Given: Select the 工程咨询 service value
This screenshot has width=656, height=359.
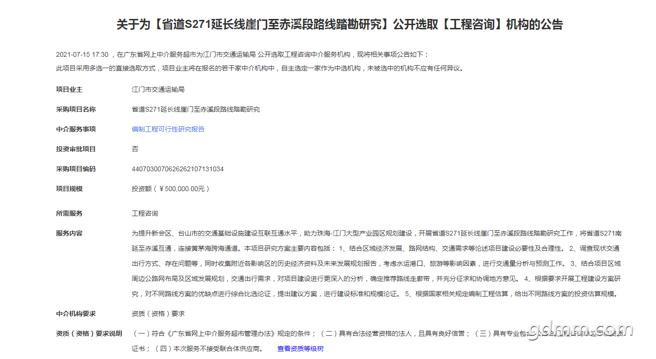Looking at the screenshot, I should [x=145, y=213].
